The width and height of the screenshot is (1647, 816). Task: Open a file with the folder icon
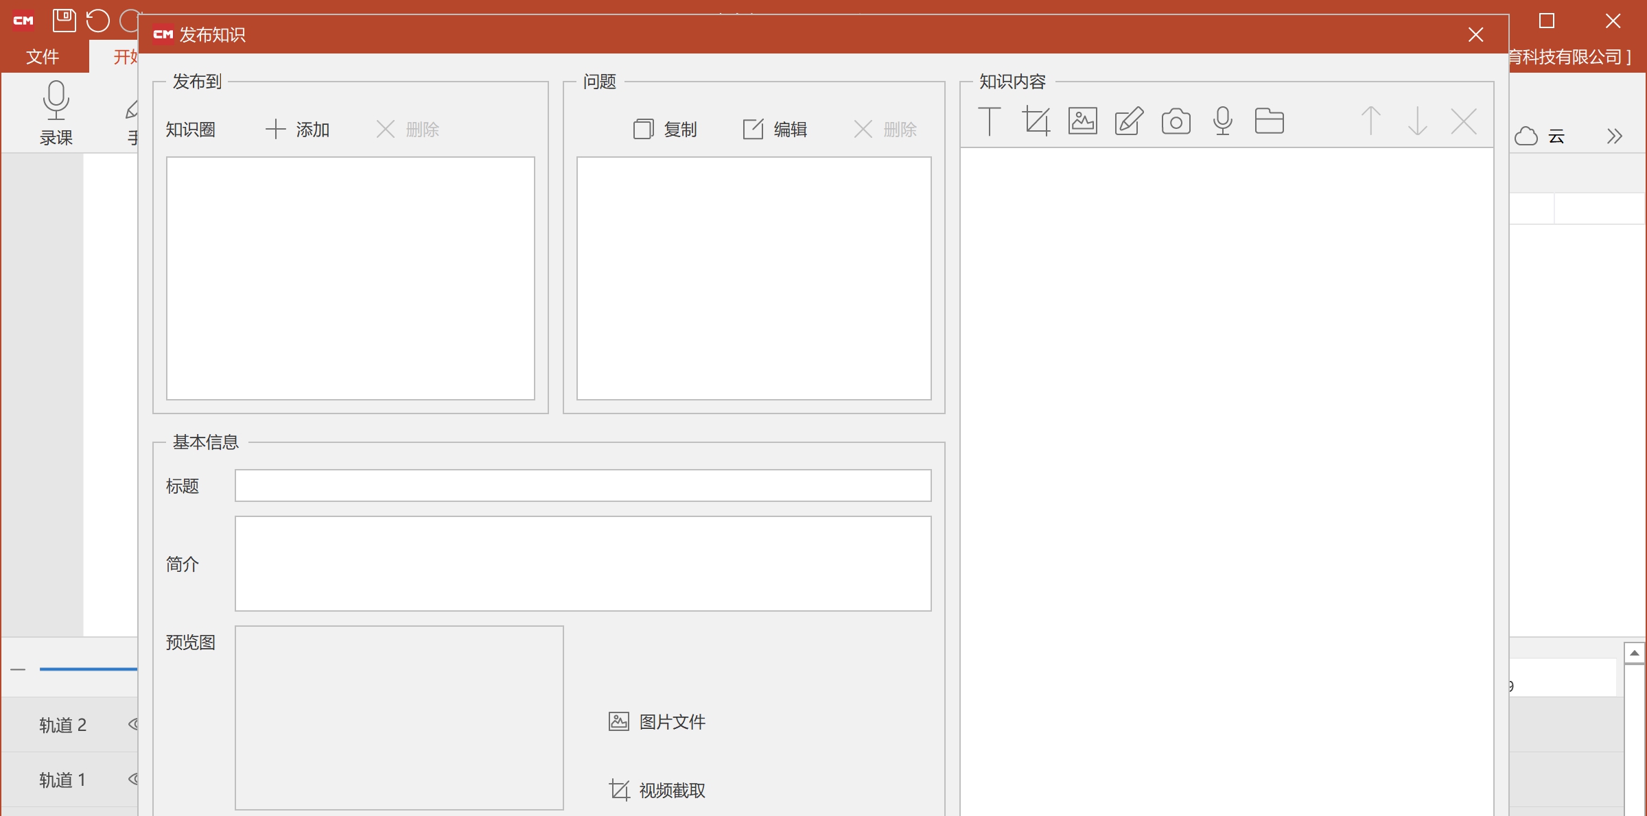click(x=1270, y=121)
